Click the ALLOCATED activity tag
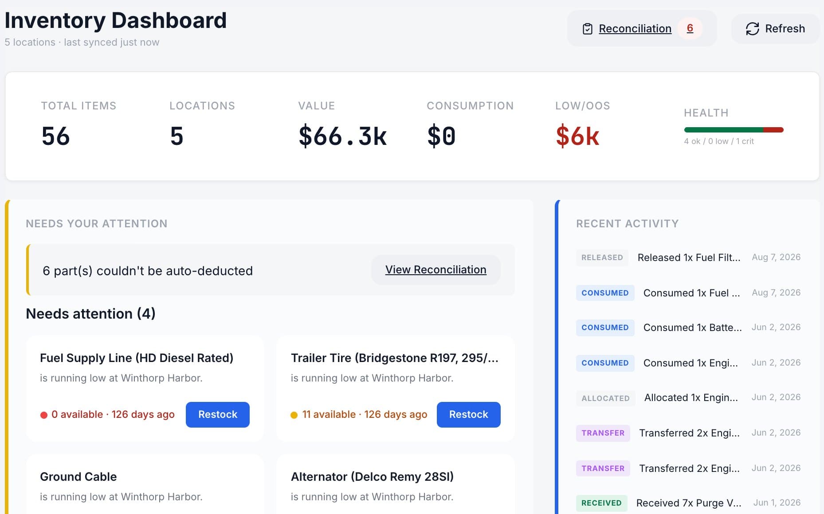The width and height of the screenshot is (824, 514). click(605, 398)
